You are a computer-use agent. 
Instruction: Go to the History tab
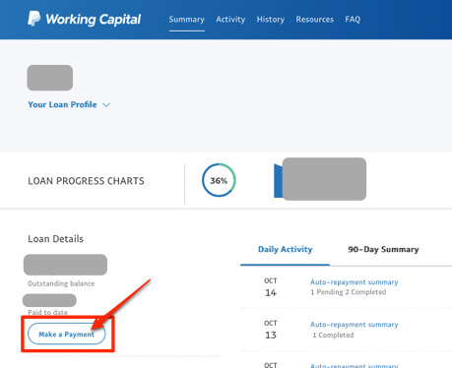tap(271, 20)
